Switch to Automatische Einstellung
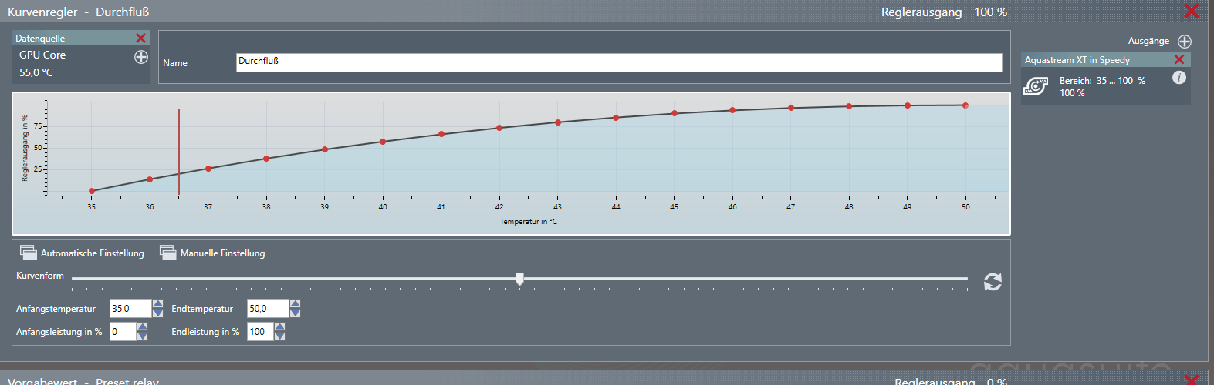This screenshot has width=1214, height=385. tap(82, 253)
